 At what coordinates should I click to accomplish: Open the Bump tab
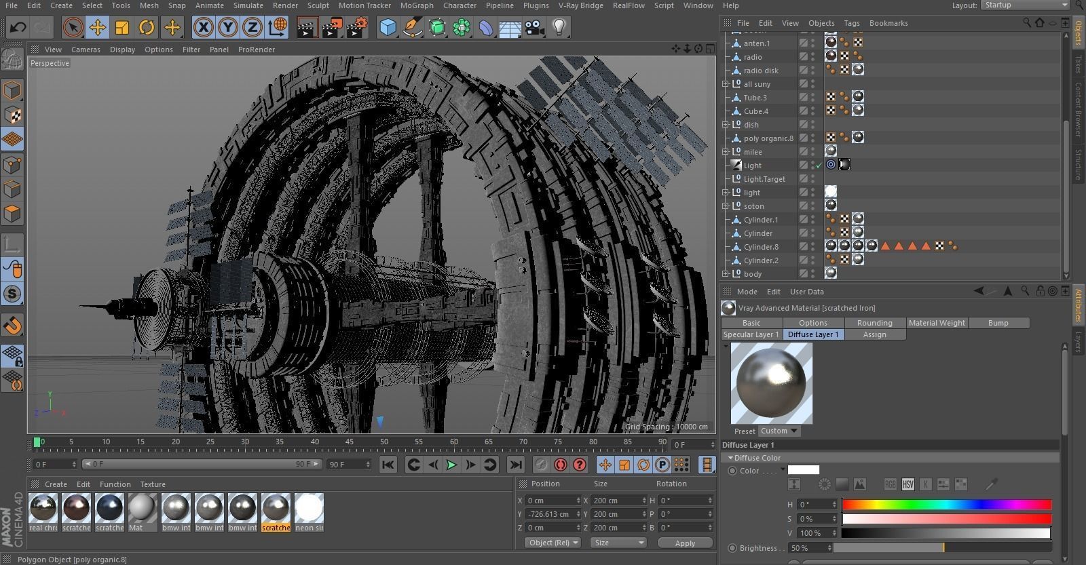998,323
